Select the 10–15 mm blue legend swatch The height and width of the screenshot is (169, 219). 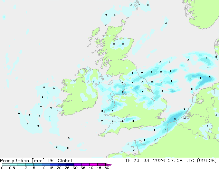click(46, 165)
